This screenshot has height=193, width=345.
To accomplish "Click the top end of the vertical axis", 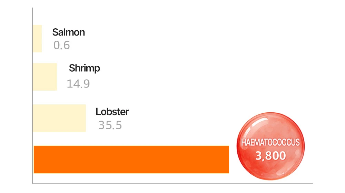I will click(32, 8).
